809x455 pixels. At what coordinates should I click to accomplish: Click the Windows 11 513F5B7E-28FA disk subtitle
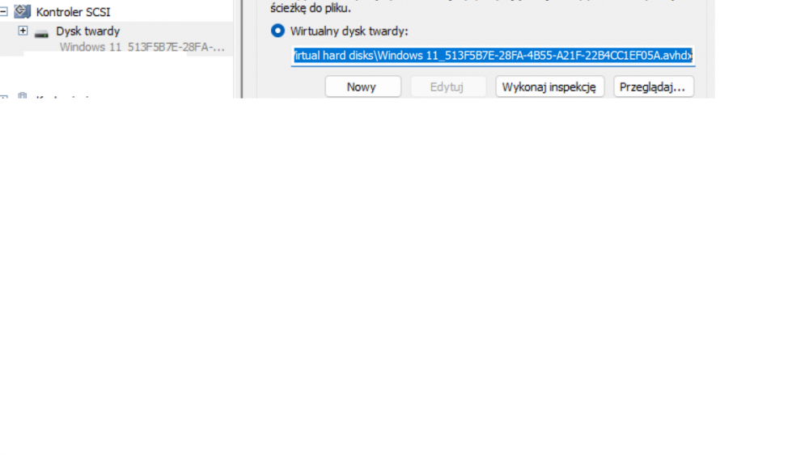coord(142,47)
